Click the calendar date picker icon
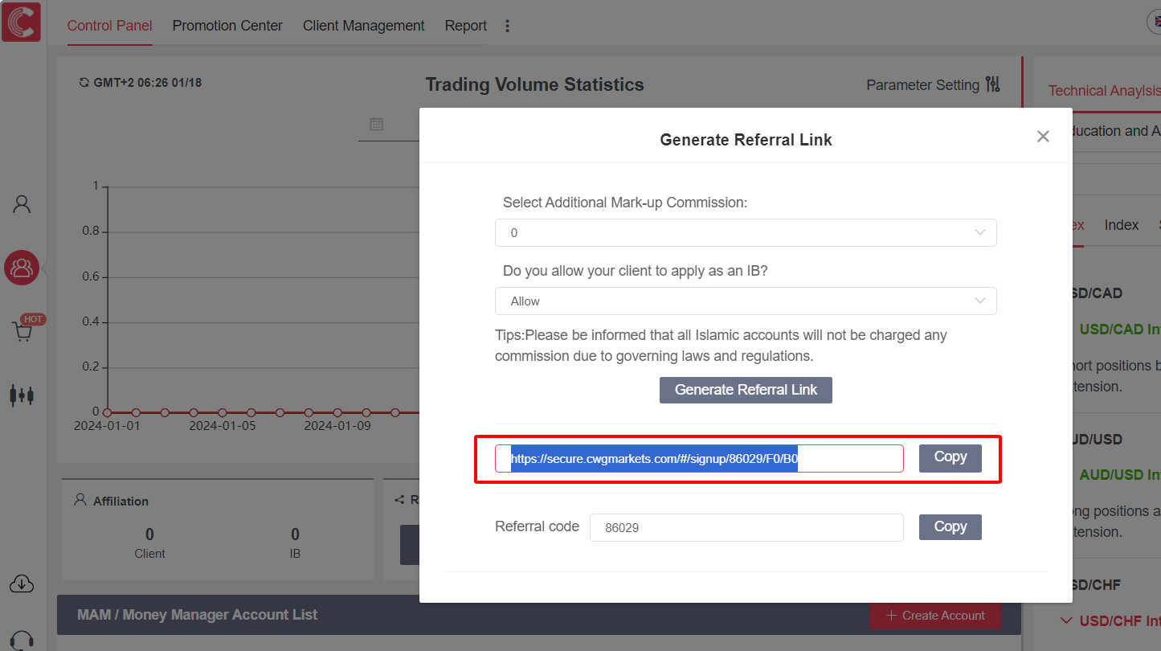The height and width of the screenshot is (651, 1161). tap(376, 124)
